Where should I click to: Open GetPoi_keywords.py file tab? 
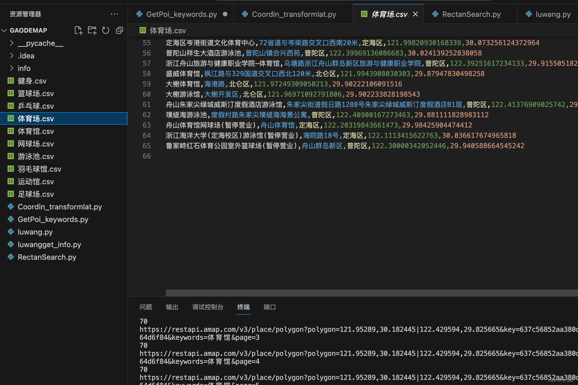pyautogui.click(x=181, y=14)
